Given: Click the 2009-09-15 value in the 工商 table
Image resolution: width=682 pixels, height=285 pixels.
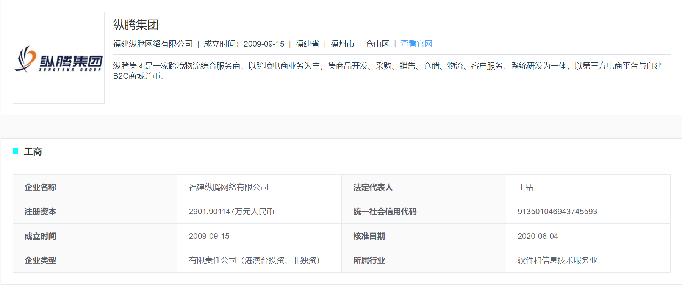Looking at the screenshot, I should [x=209, y=236].
